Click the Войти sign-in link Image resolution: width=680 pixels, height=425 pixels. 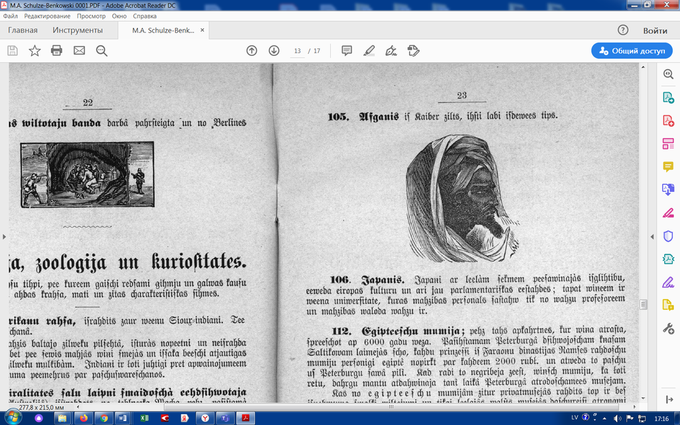point(655,31)
